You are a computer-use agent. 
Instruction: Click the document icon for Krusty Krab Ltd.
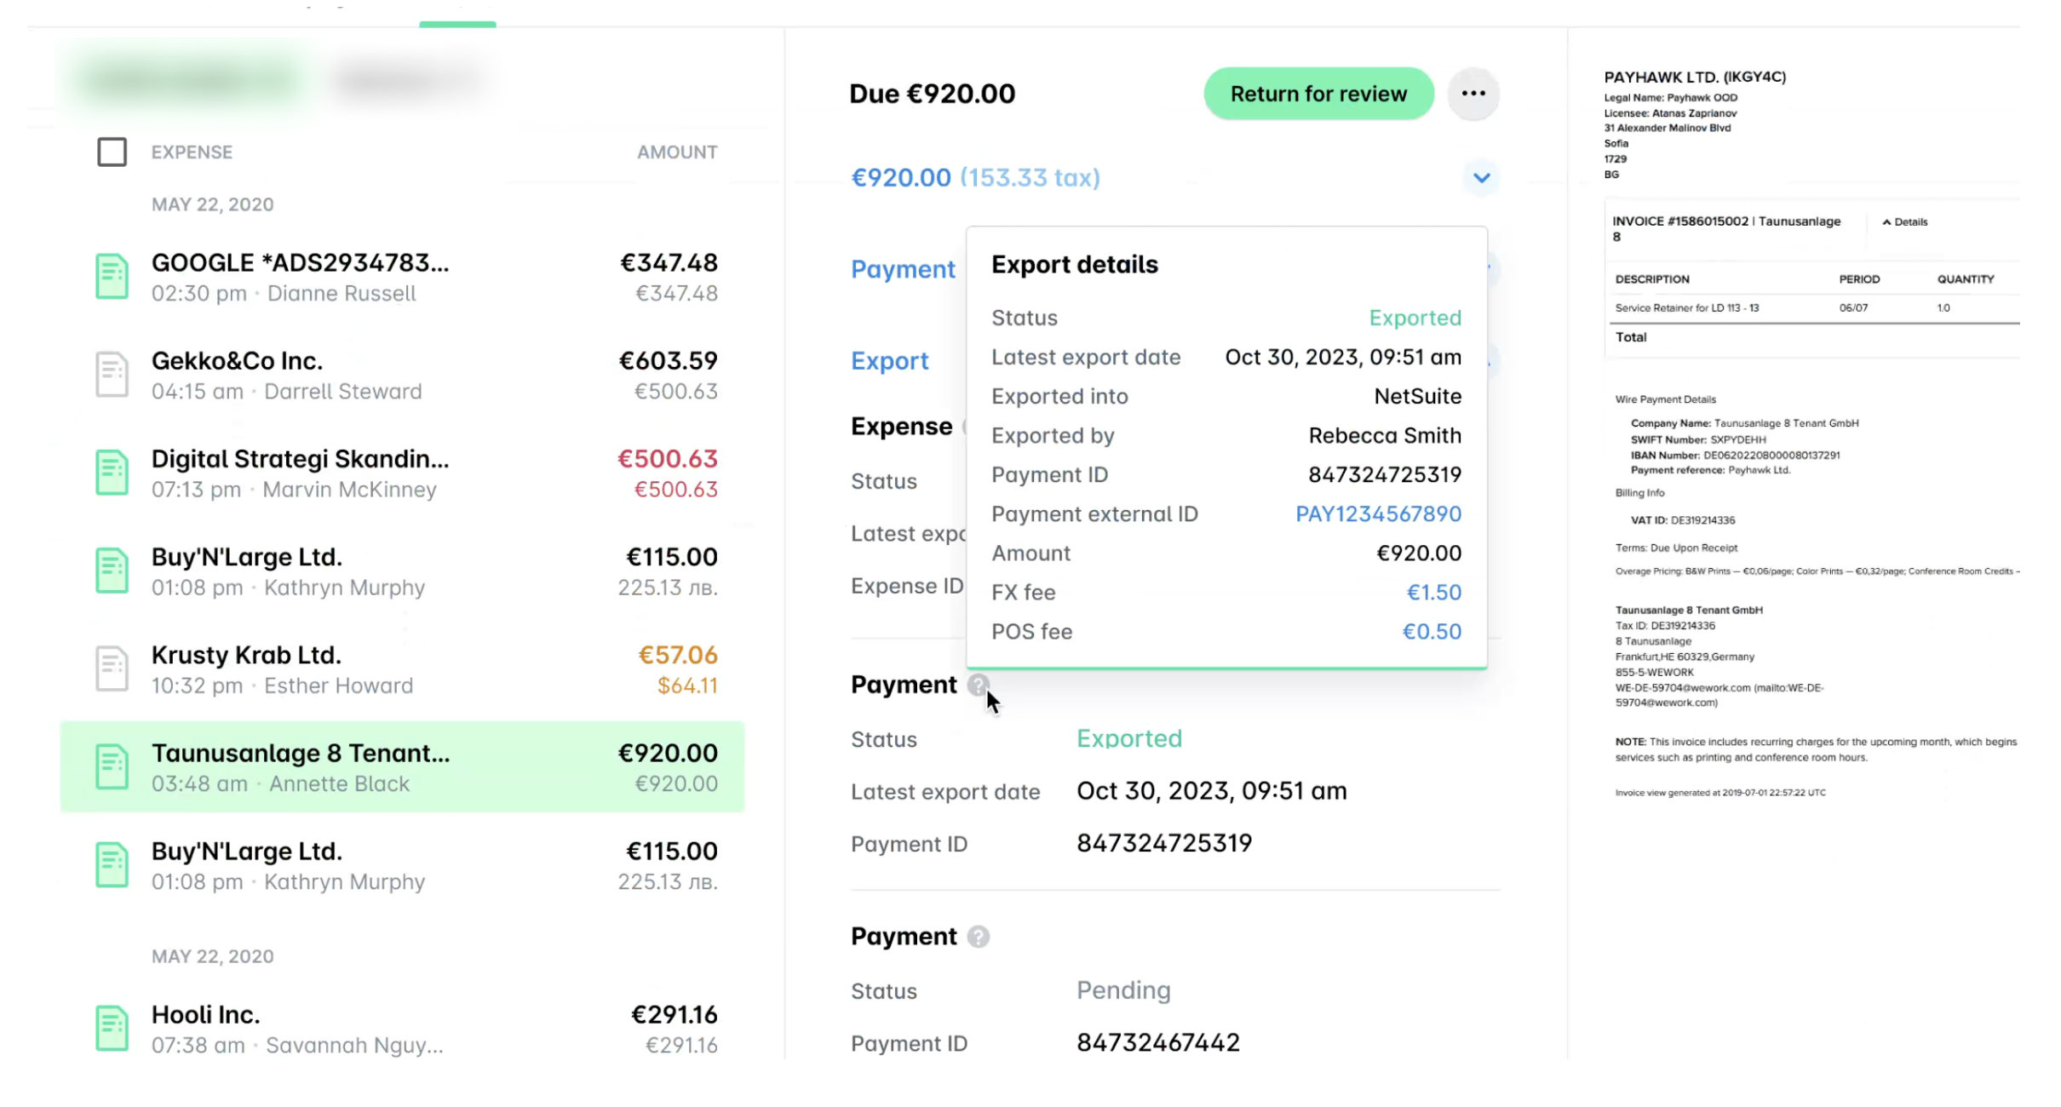pos(112,668)
